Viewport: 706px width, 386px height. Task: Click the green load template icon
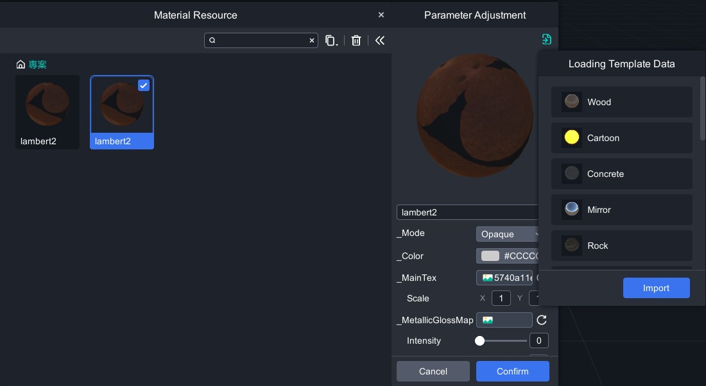pos(546,40)
